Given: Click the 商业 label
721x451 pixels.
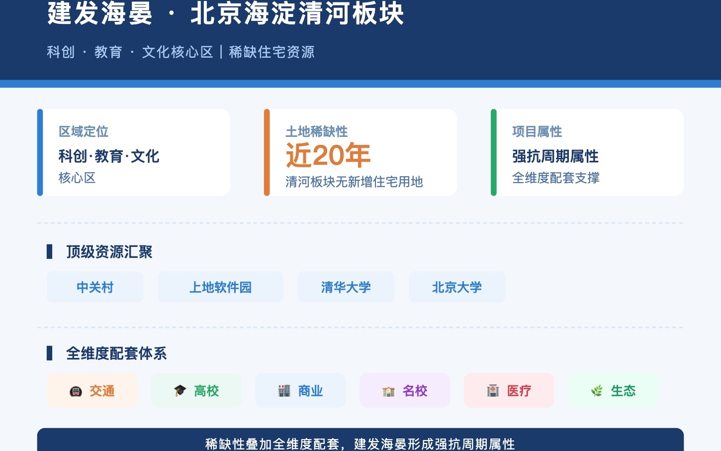Looking at the screenshot, I should click(311, 391).
